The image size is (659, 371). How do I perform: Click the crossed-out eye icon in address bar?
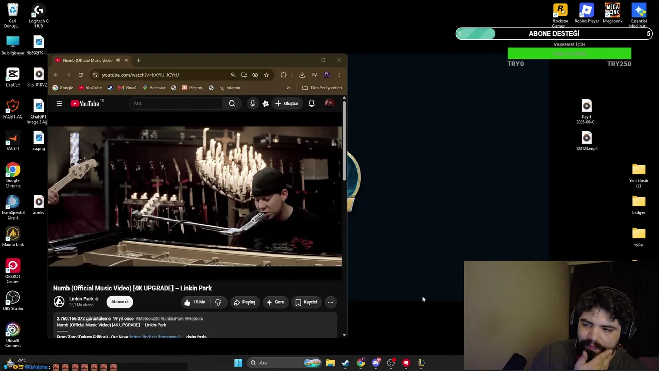[x=255, y=75]
